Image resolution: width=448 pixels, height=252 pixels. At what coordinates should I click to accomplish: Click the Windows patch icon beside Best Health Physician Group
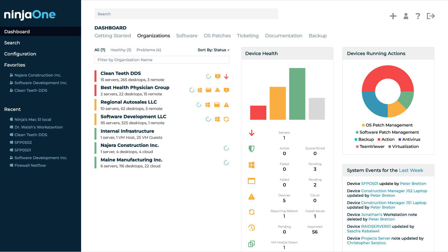[x=200, y=90]
